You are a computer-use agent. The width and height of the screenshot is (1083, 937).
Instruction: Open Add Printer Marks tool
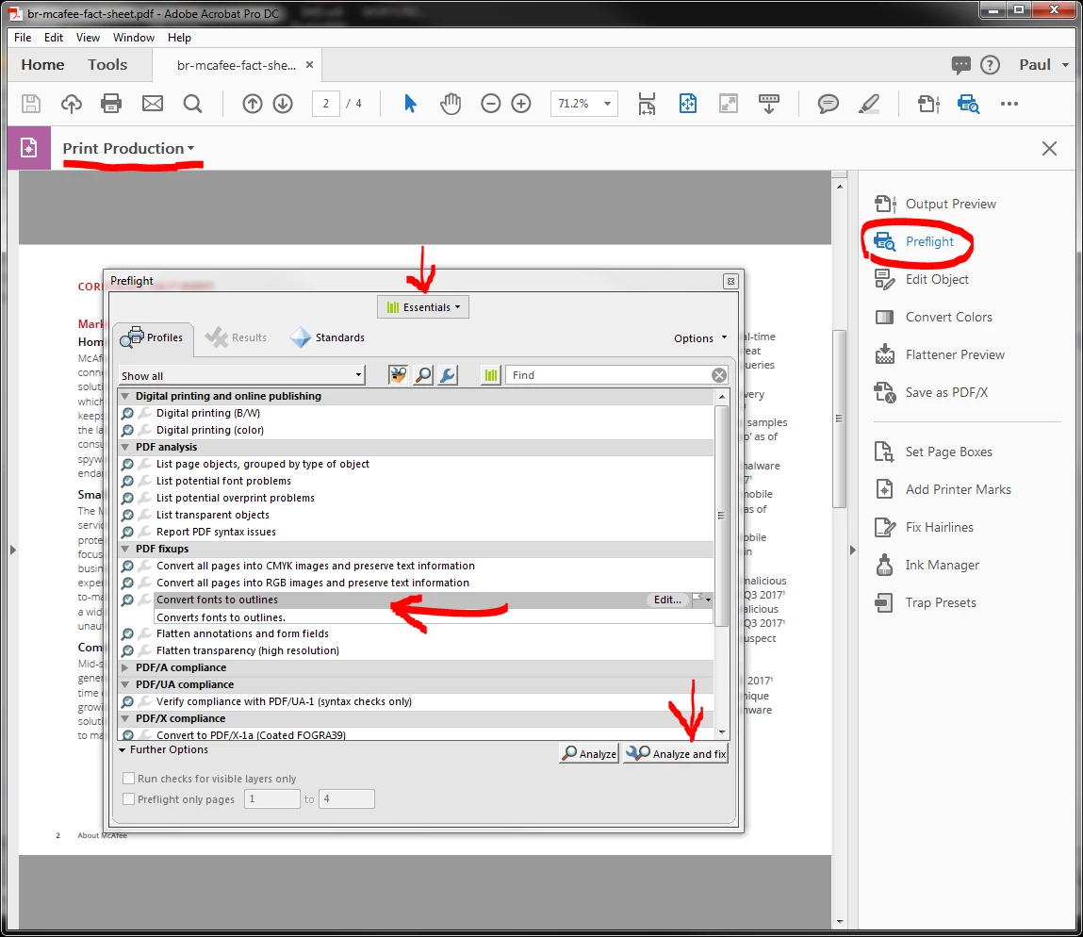click(943, 489)
